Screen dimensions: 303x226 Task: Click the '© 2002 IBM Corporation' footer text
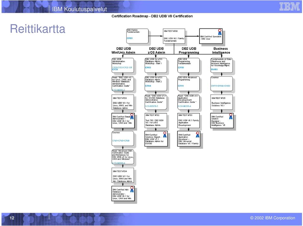[273, 218]
